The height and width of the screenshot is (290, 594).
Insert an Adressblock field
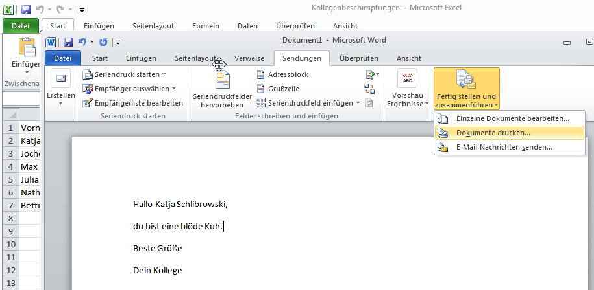[282, 74]
